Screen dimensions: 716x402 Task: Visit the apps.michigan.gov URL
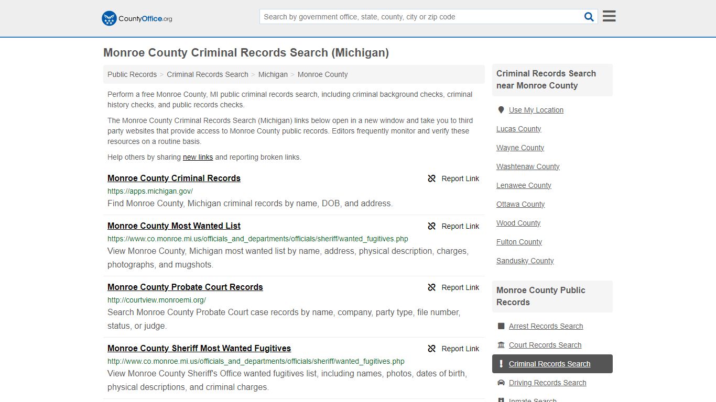150,191
